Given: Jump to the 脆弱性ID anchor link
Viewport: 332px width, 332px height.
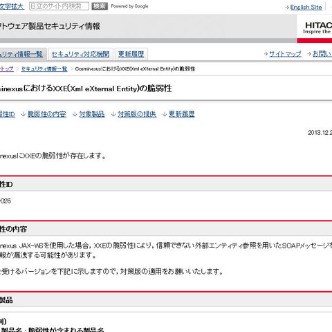Looking at the screenshot, I should [8, 114].
